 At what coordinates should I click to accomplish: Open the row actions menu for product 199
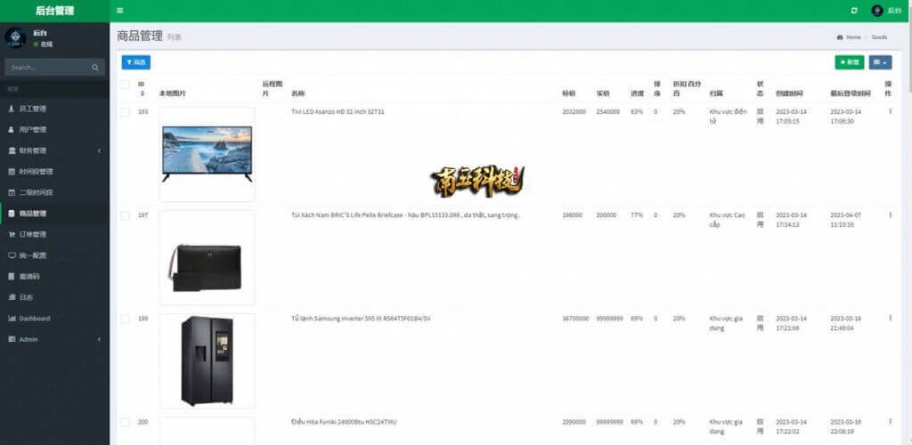point(890,318)
